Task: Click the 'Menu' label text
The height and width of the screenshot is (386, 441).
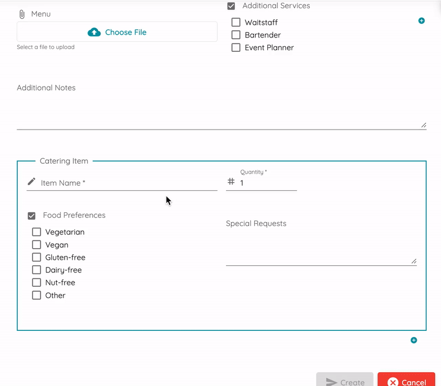Action: click(41, 14)
